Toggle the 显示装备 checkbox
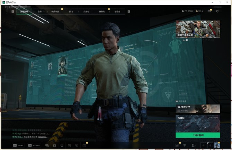This screenshot has height=150, width=232. tap(177, 101)
